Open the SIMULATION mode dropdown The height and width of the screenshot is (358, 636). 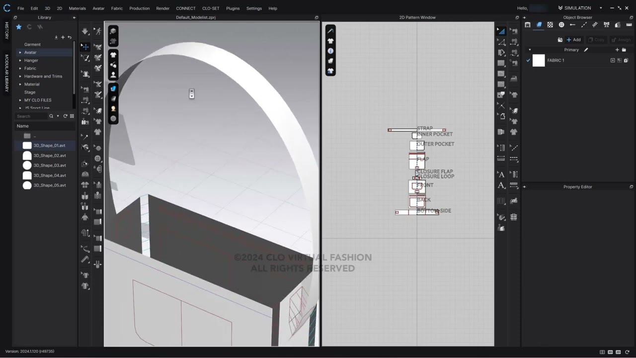coord(600,8)
